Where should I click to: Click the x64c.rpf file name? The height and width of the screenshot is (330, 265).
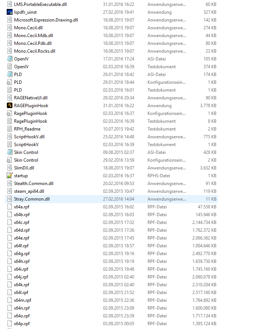21,222
